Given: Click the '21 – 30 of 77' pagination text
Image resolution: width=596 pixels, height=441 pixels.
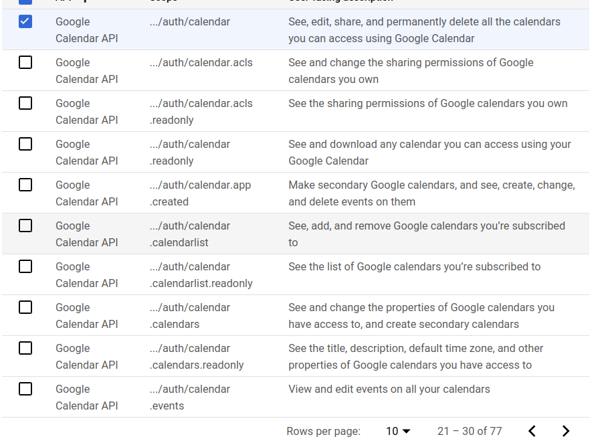Looking at the screenshot, I should point(470,431).
